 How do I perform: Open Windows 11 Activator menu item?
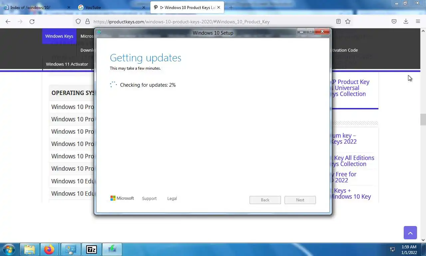click(67, 64)
